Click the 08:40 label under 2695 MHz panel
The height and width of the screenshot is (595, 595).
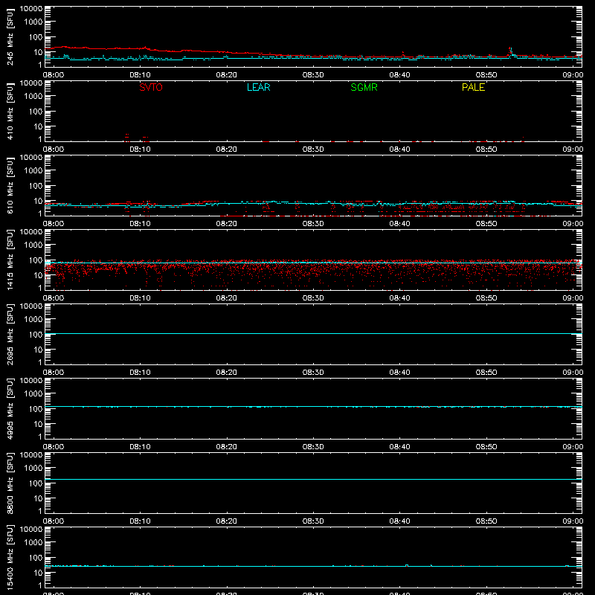point(399,373)
